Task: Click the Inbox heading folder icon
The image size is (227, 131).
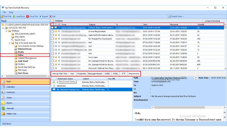Action: (53, 21)
